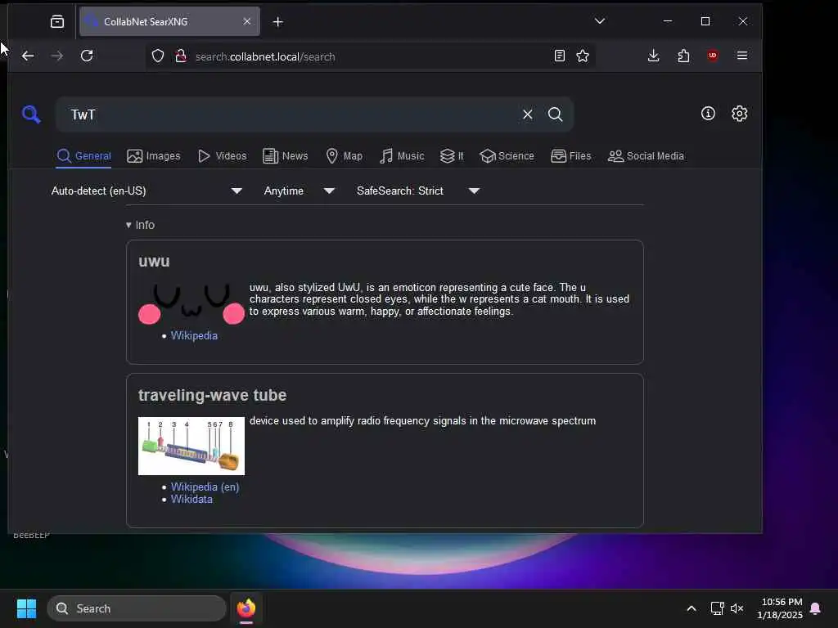The image size is (838, 628).
Task: Switch to the General category
Action: point(84,156)
